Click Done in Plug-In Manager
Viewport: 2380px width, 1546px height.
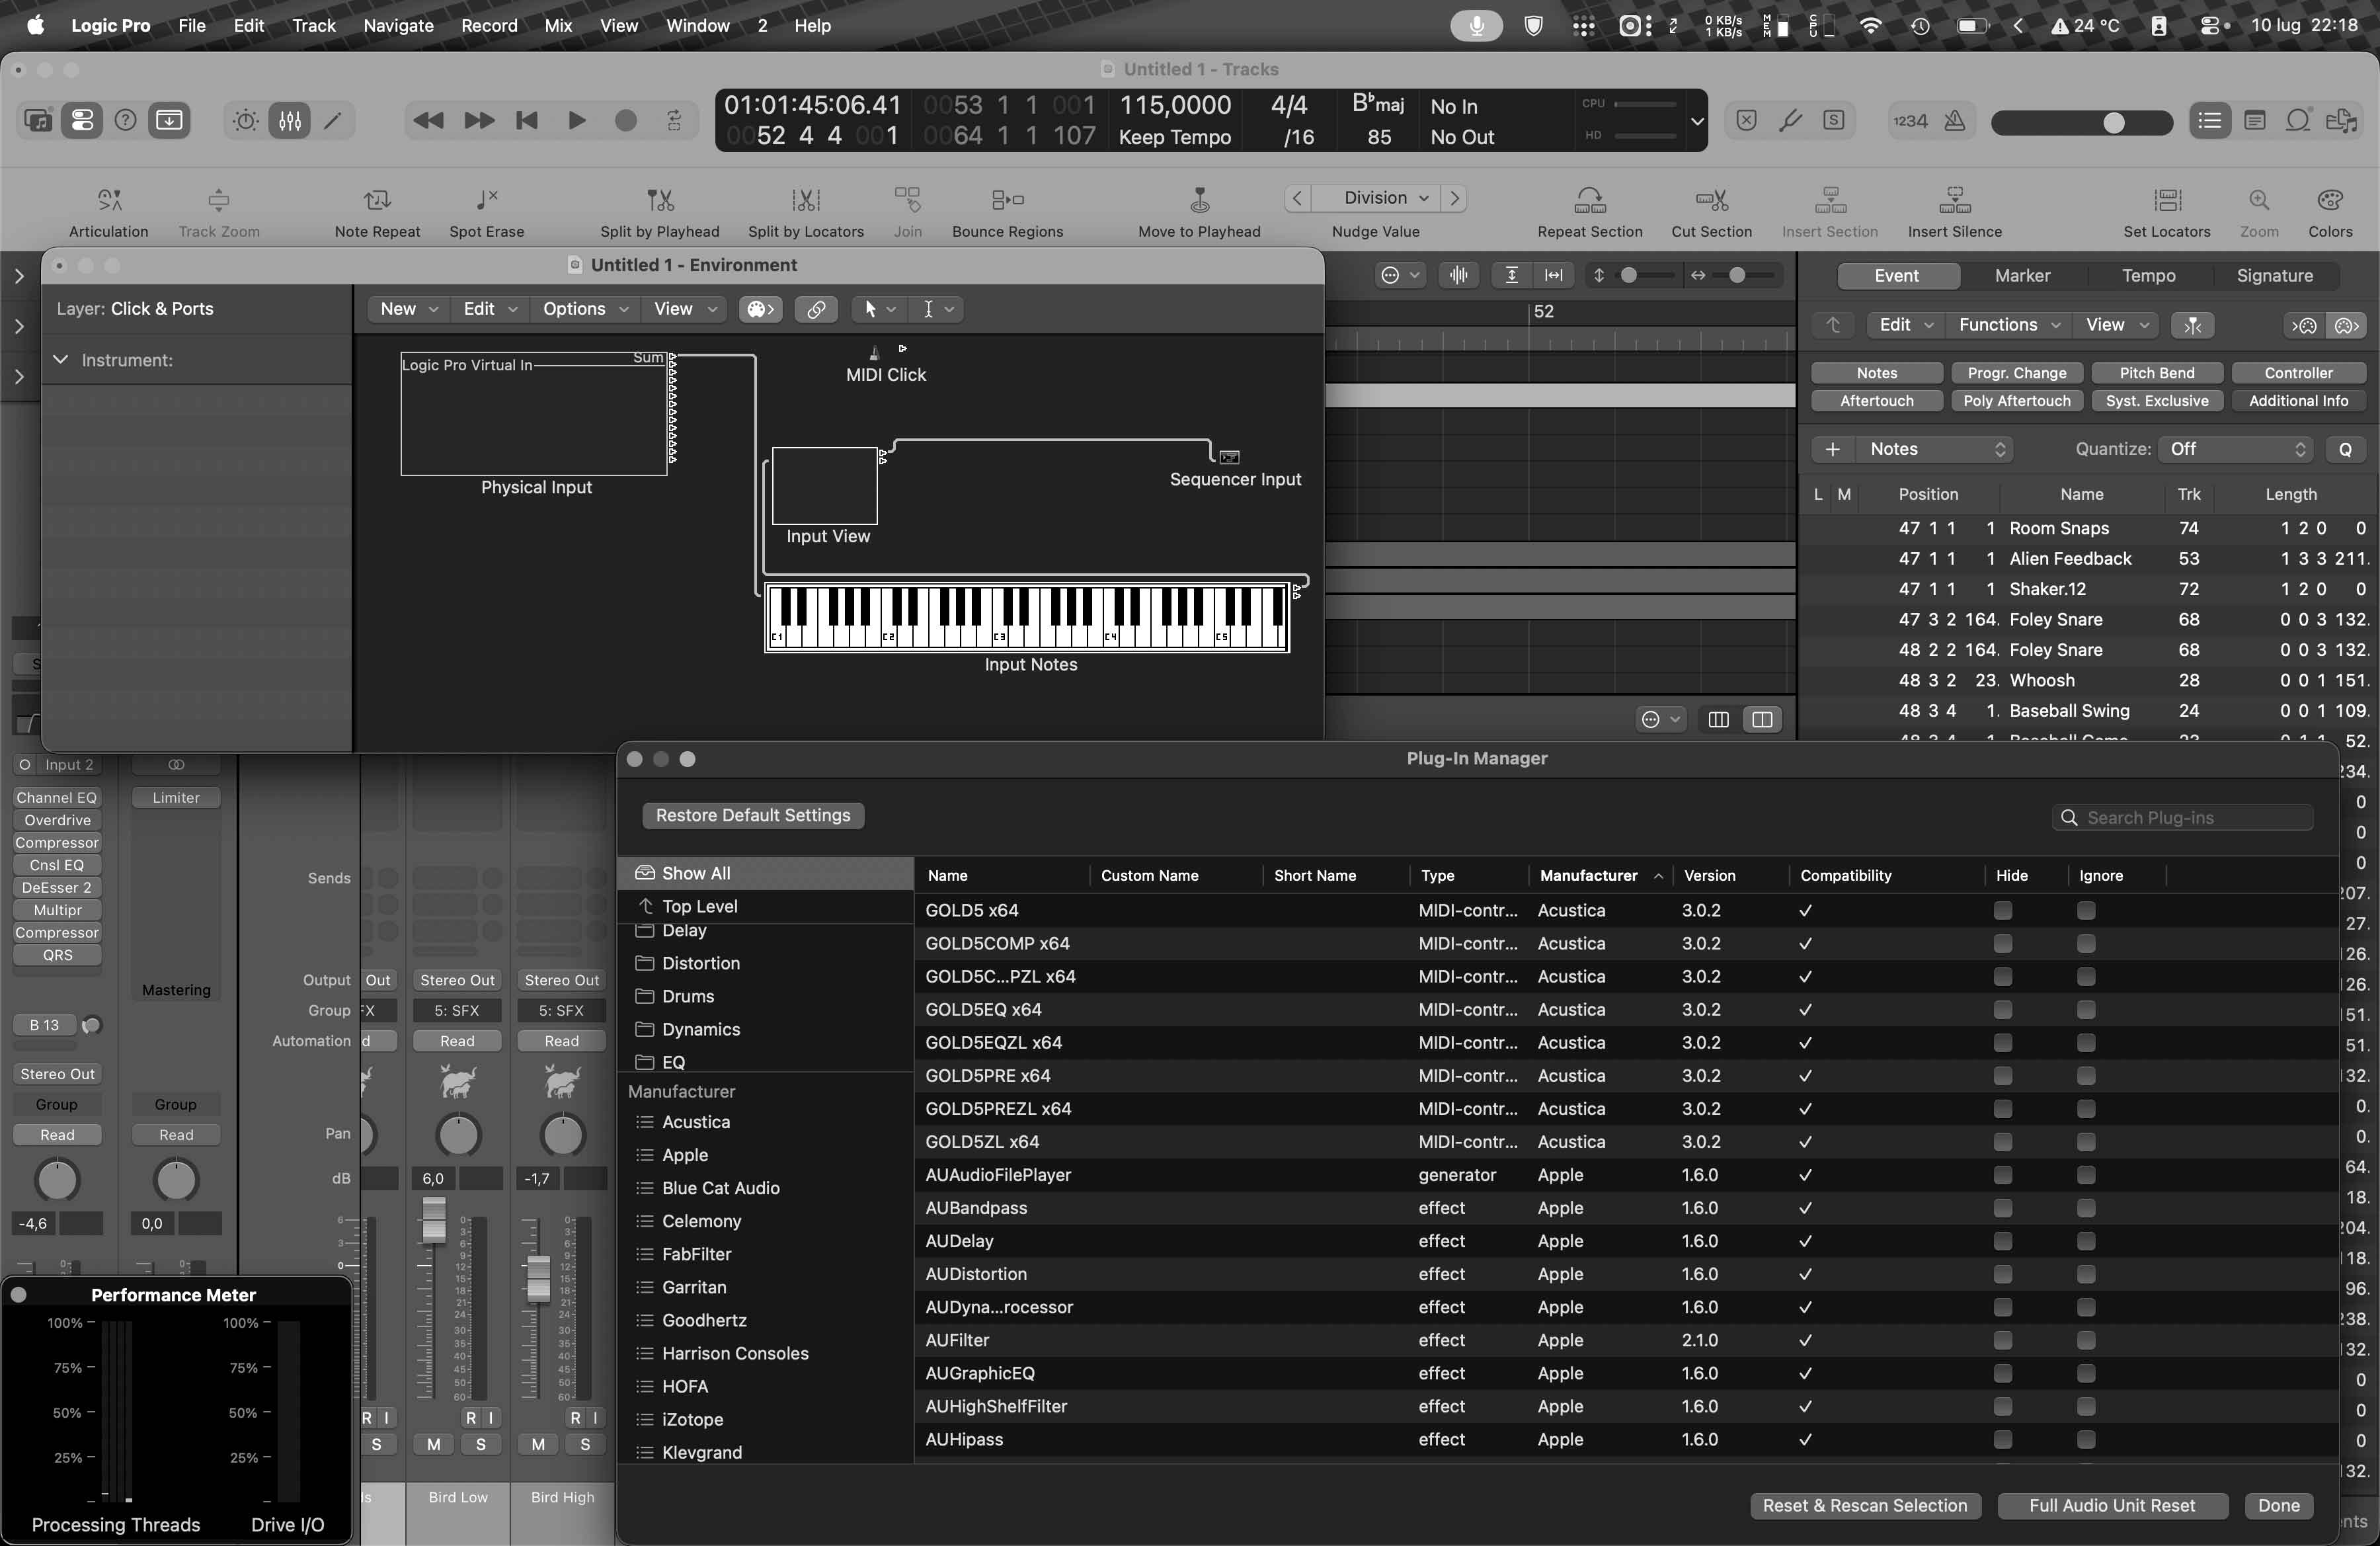2278,1505
